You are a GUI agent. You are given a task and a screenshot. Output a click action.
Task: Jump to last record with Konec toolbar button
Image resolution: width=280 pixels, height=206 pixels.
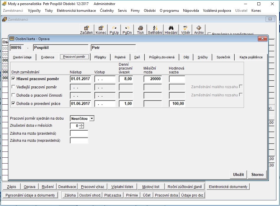point(101,30)
